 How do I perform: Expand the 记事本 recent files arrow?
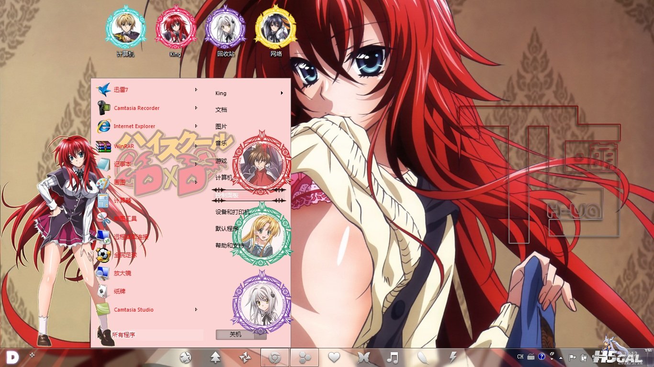196,164
